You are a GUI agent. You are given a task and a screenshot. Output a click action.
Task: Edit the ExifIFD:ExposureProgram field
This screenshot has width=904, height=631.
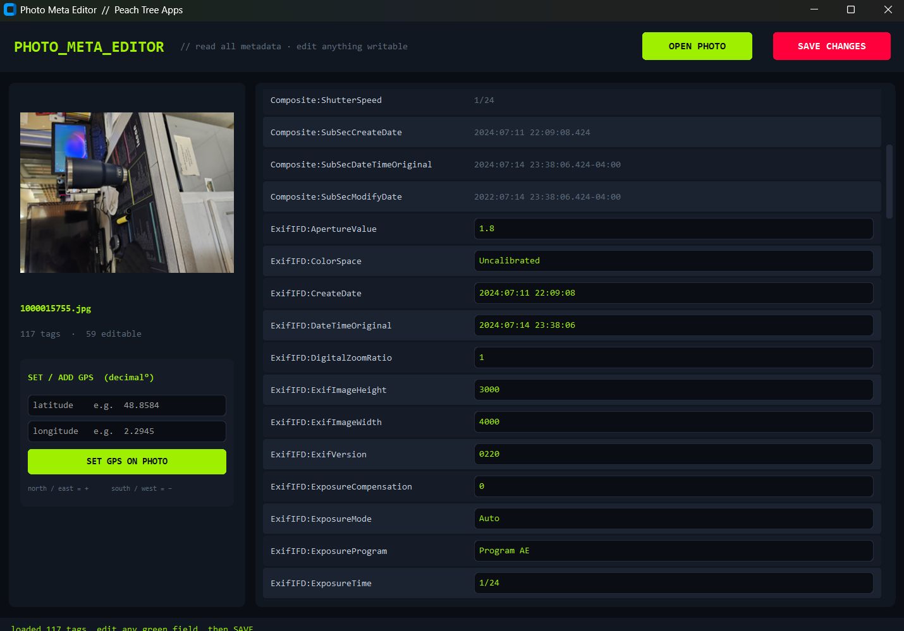click(674, 551)
